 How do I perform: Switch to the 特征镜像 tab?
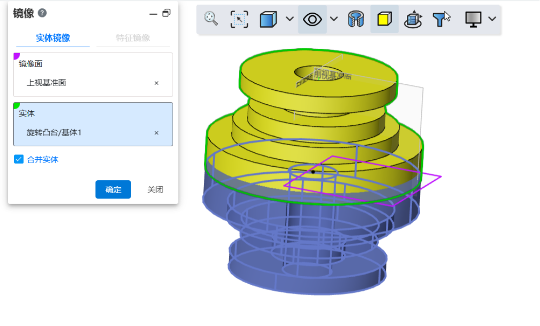(133, 38)
